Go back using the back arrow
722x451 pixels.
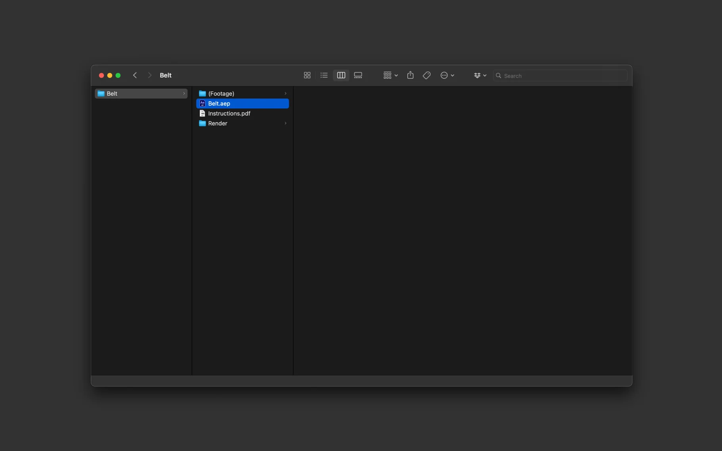point(135,75)
